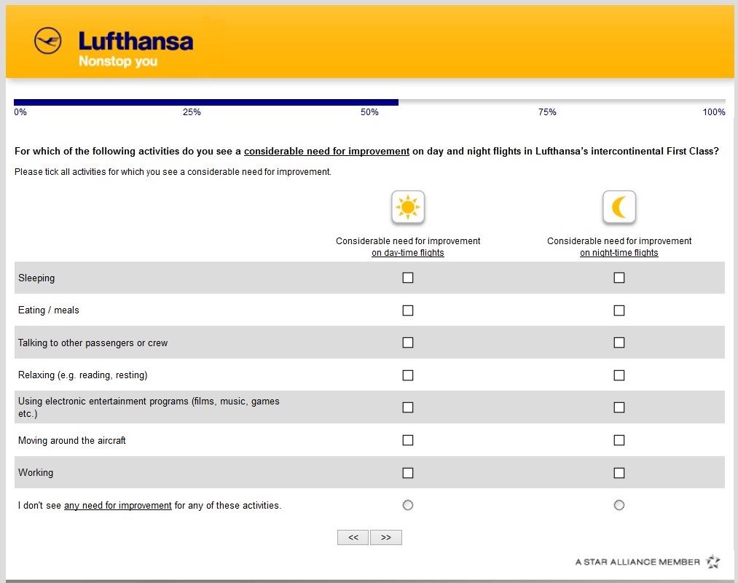Tick Talking to passengers day-time checkbox
This screenshot has height=583, width=738.
tap(408, 343)
